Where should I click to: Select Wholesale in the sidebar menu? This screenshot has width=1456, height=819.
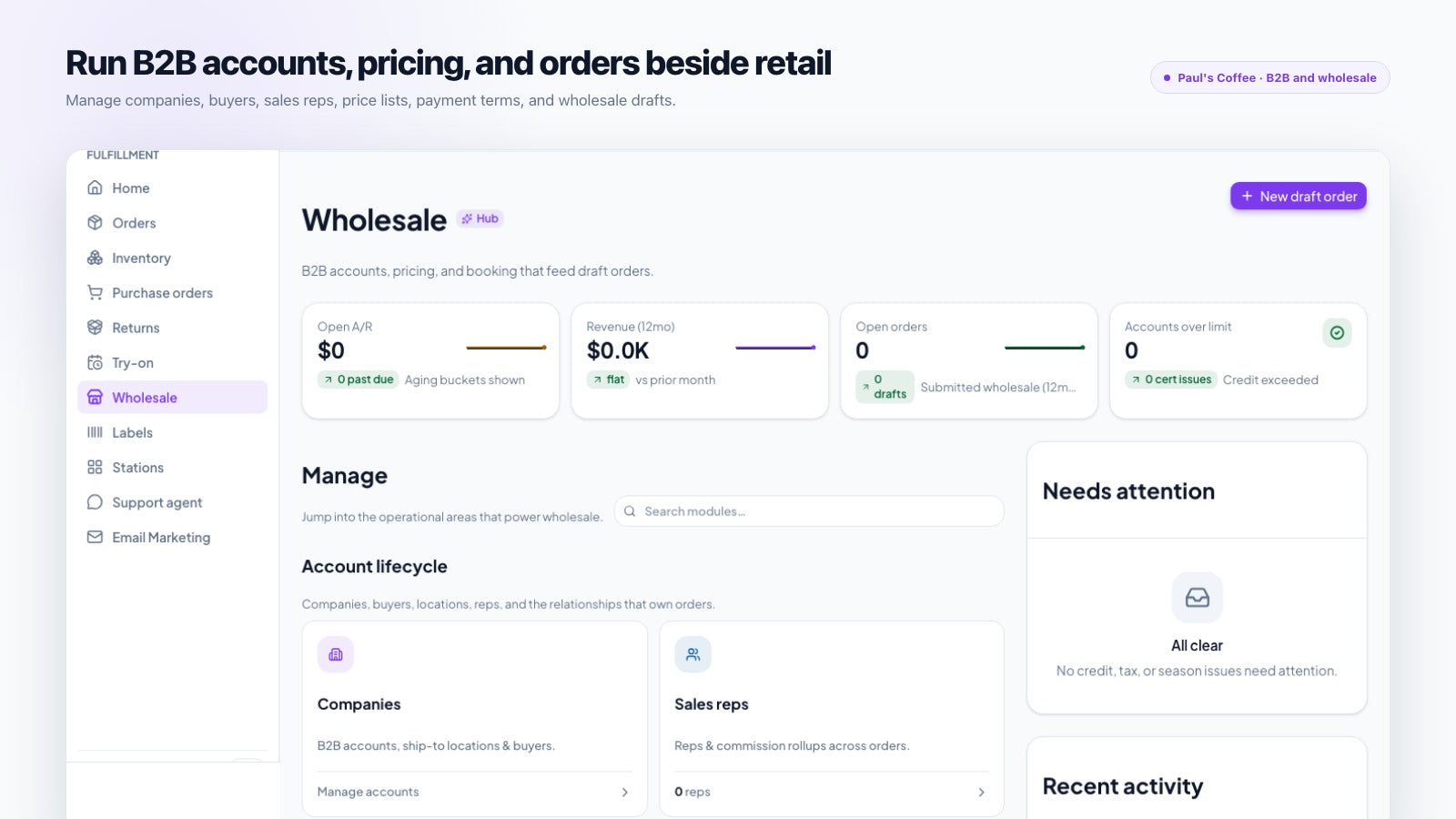(x=172, y=398)
